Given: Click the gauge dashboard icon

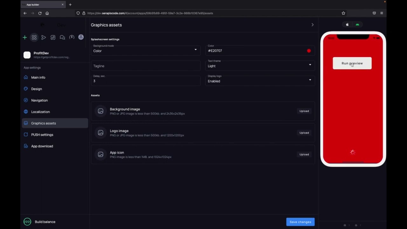Looking at the screenshot, I should [x=72, y=37].
